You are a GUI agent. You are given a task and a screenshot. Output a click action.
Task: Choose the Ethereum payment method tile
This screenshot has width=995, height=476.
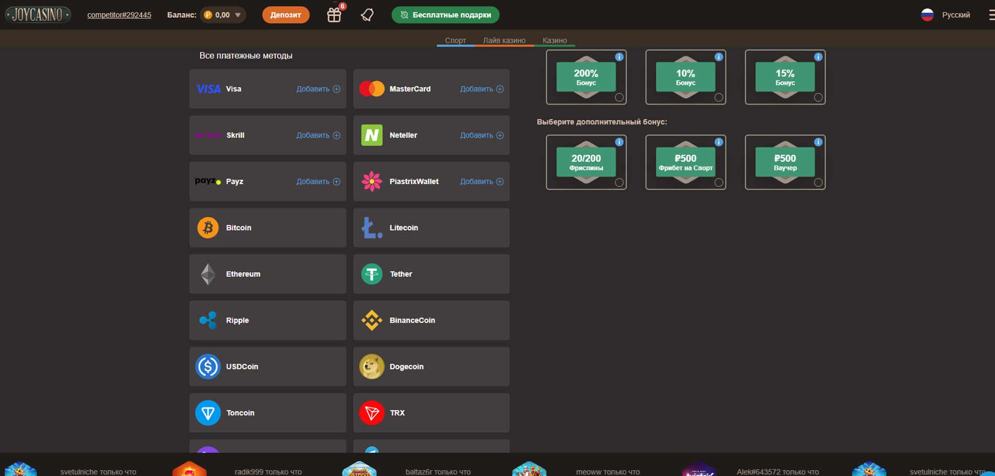pos(267,274)
